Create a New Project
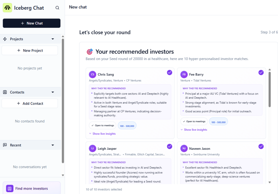Viewport: 278px width, 194px height. pyautogui.click(x=30, y=51)
